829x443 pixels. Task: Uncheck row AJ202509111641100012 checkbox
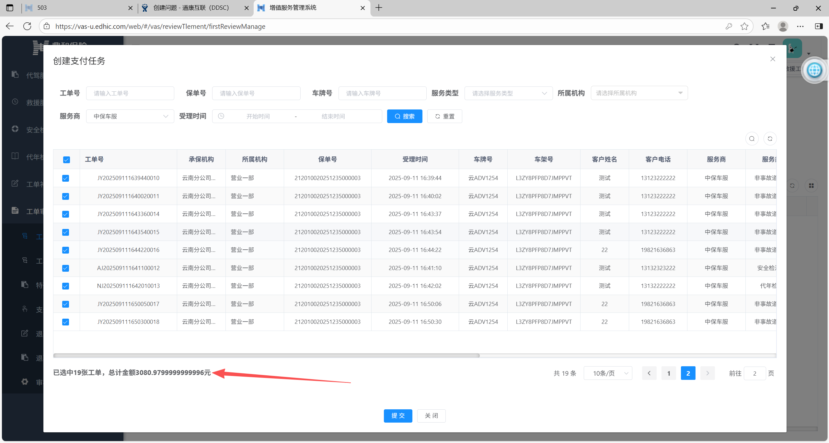tap(65, 268)
